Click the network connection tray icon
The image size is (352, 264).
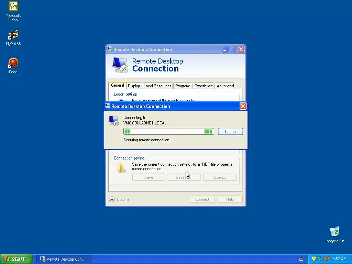coord(320,259)
